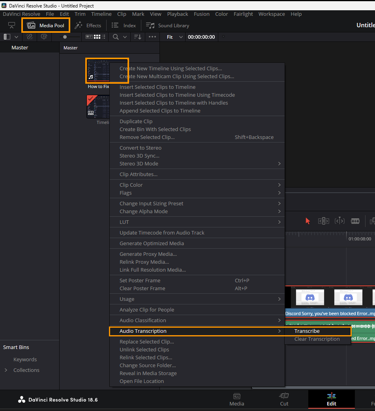The width and height of the screenshot is (375, 411).
Task: Click the Edit page icon
Action: 332,396
